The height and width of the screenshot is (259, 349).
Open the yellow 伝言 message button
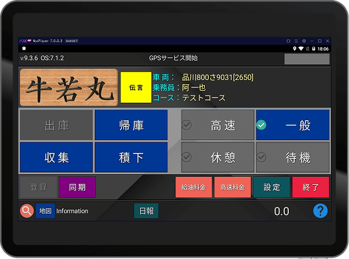pyautogui.click(x=136, y=87)
